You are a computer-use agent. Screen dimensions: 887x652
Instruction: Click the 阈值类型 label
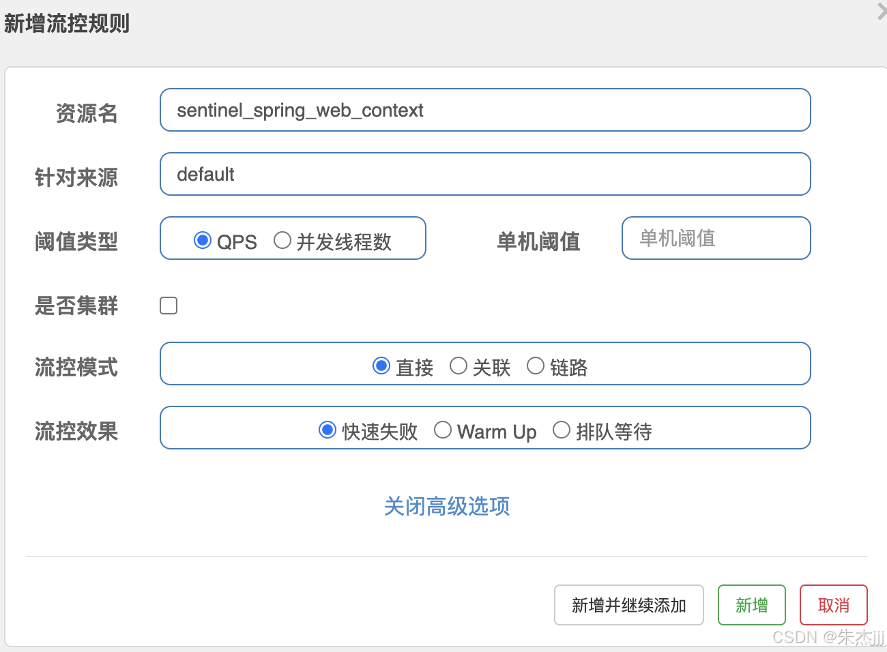click(76, 241)
